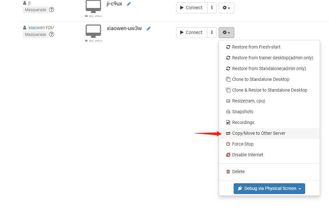Screen dimensions: 329x208
Task: Connect to the ji-c9ux desktop
Action: 192,8
